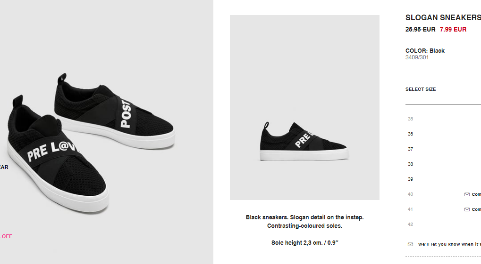Viewport: 481px width, 264px height.
Task: Select shoe size 36
Action: point(411,134)
